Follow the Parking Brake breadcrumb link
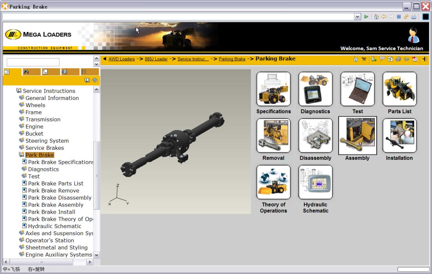Image resolution: width=432 pixels, height=274 pixels. tap(232, 59)
